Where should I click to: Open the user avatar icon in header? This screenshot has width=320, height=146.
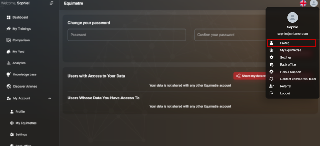314,3
